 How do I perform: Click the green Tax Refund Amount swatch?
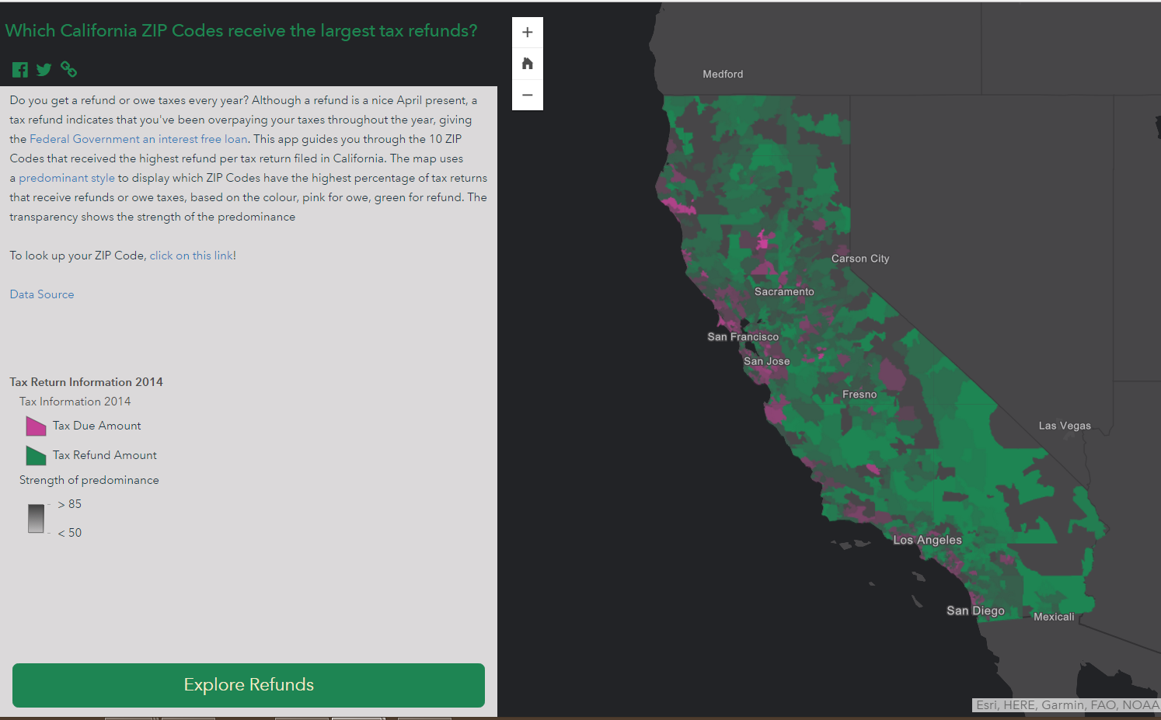click(36, 455)
